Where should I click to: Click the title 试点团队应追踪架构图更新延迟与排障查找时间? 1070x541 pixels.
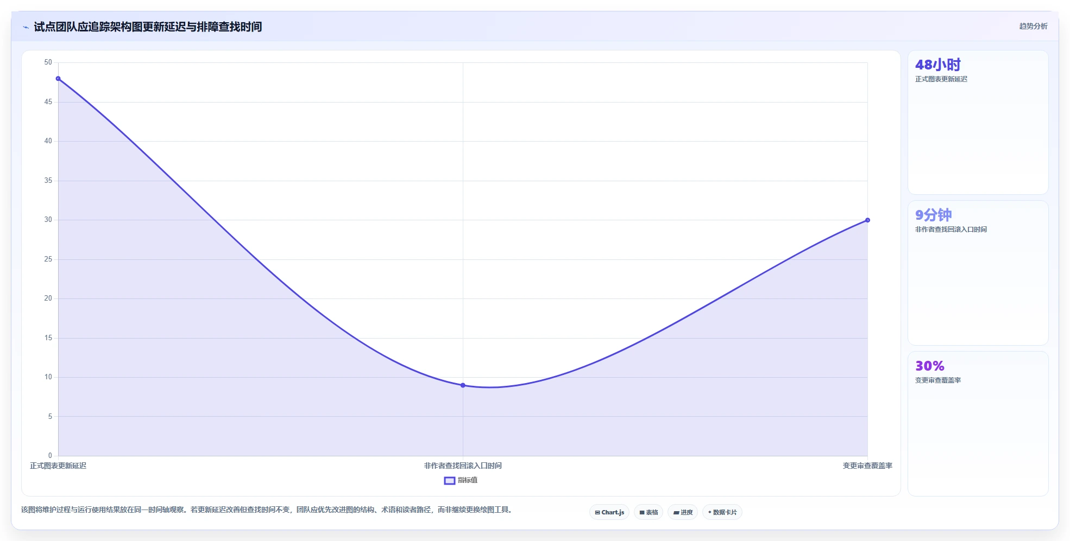pos(148,27)
